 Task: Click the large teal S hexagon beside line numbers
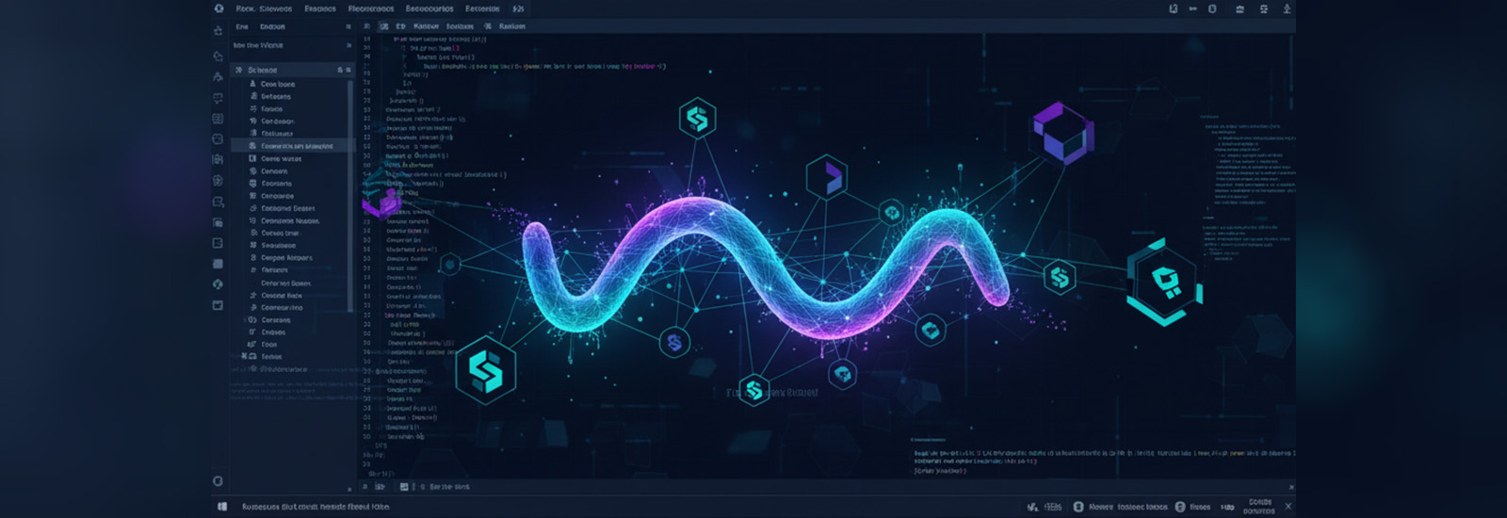click(486, 370)
